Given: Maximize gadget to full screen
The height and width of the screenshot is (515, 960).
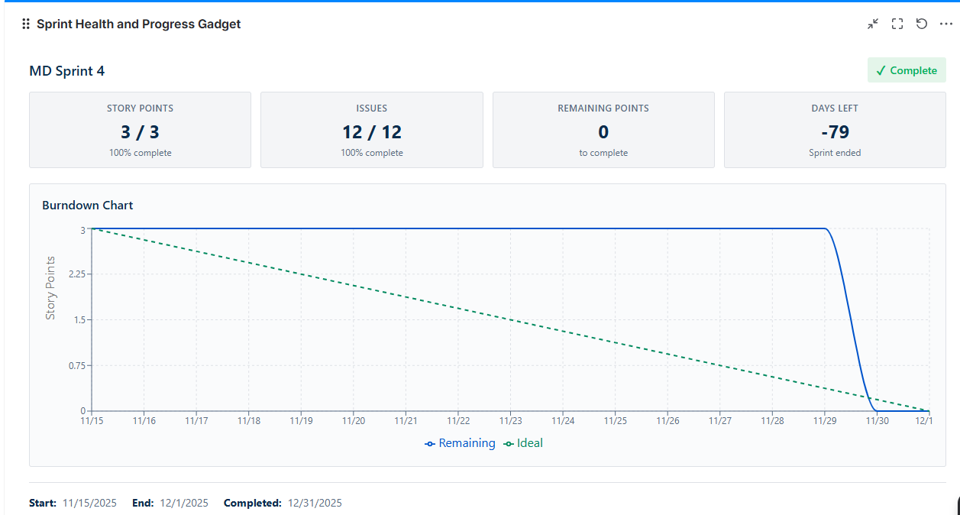Looking at the screenshot, I should click(x=897, y=24).
